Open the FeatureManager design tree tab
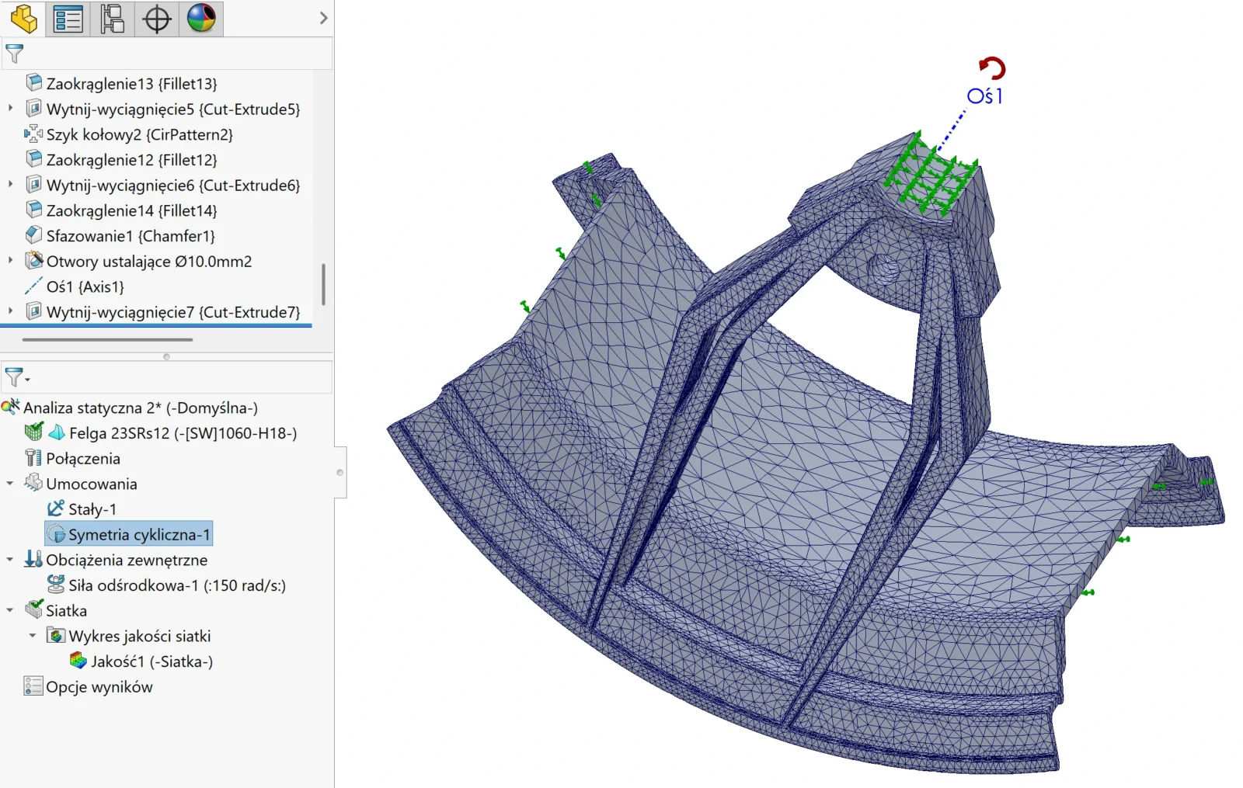1243x788 pixels. tap(24, 19)
